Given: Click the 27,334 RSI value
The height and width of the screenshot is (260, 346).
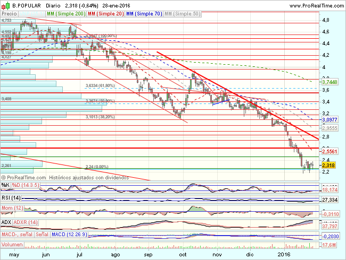Looking at the screenshot, I should (x=329, y=200).
